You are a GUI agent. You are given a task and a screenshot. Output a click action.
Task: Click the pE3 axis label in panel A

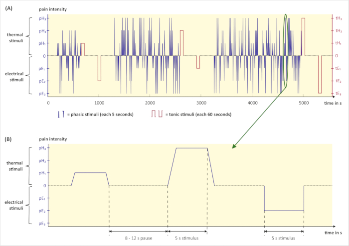(x=42, y=94)
